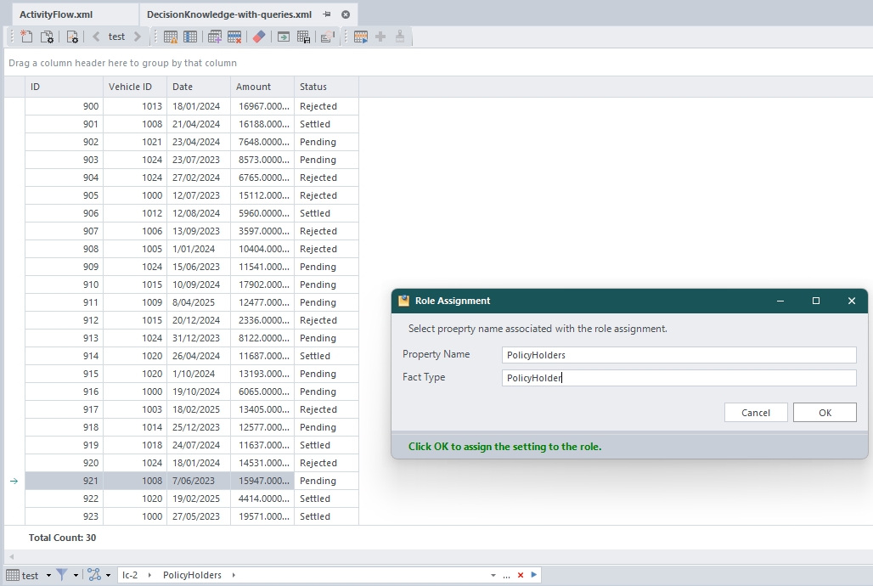
Task: Minimize the Role Assignment dialog
Action: pos(780,301)
